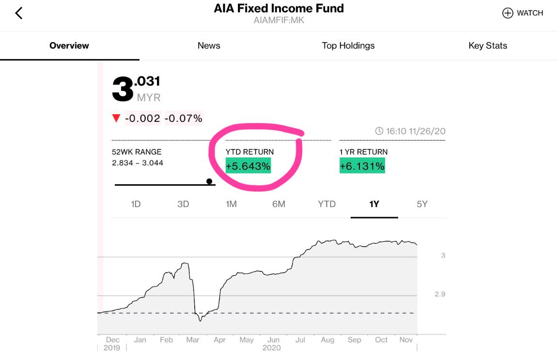The image size is (558, 354).
Task: Select the 1Y chart range
Action: coord(374,204)
